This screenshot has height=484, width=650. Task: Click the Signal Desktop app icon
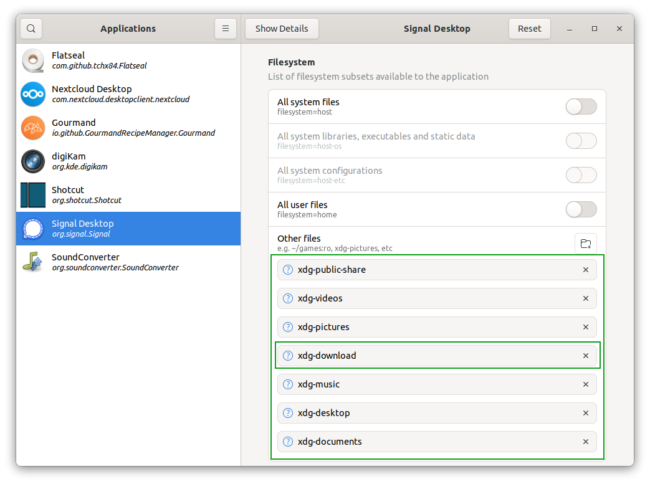[33, 229]
